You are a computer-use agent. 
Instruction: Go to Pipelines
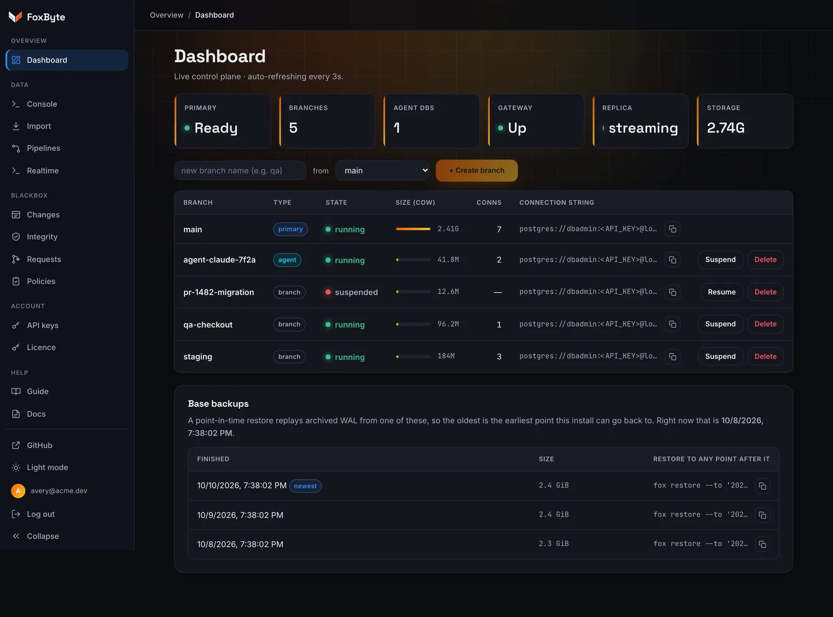(67, 148)
